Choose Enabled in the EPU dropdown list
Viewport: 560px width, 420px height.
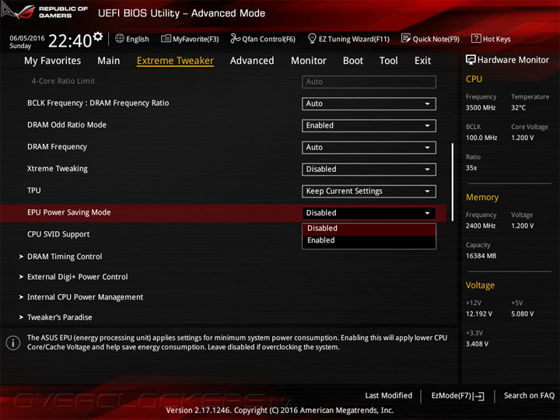coord(369,240)
